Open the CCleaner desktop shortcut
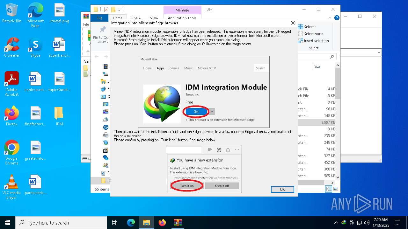Image resolution: width=408 pixels, height=229 pixels. [12, 47]
